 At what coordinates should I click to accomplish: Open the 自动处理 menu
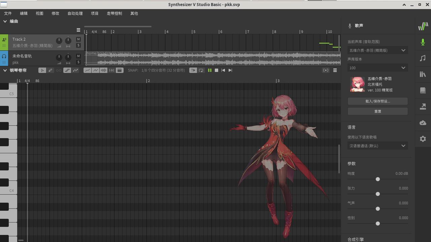click(75, 13)
